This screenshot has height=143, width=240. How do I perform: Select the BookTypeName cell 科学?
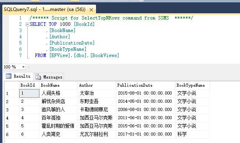pyautogui.click(x=192, y=134)
